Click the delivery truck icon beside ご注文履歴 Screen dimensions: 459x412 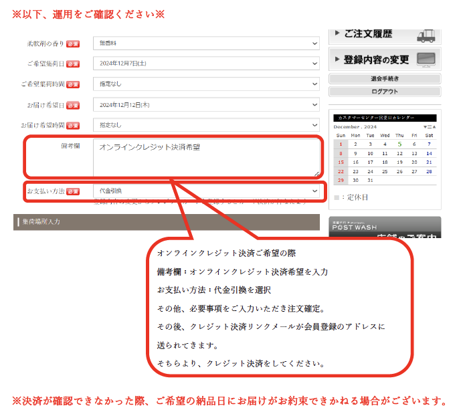pos(426,36)
